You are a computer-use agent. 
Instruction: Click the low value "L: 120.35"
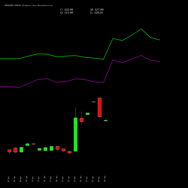click(x=97, y=13)
